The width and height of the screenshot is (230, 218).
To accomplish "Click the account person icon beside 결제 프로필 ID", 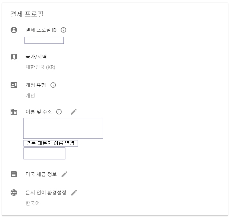I will pyautogui.click(x=14, y=30).
